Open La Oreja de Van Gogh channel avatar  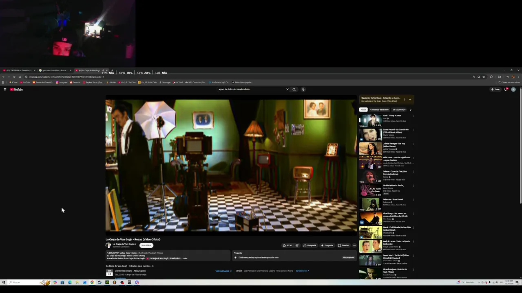coord(108,245)
